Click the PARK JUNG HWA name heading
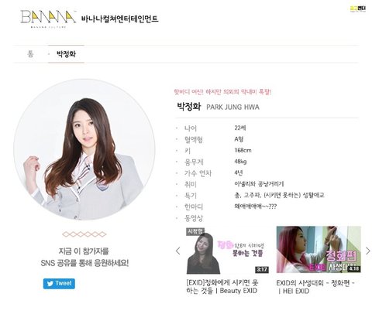372x314 pixels. coord(232,107)
